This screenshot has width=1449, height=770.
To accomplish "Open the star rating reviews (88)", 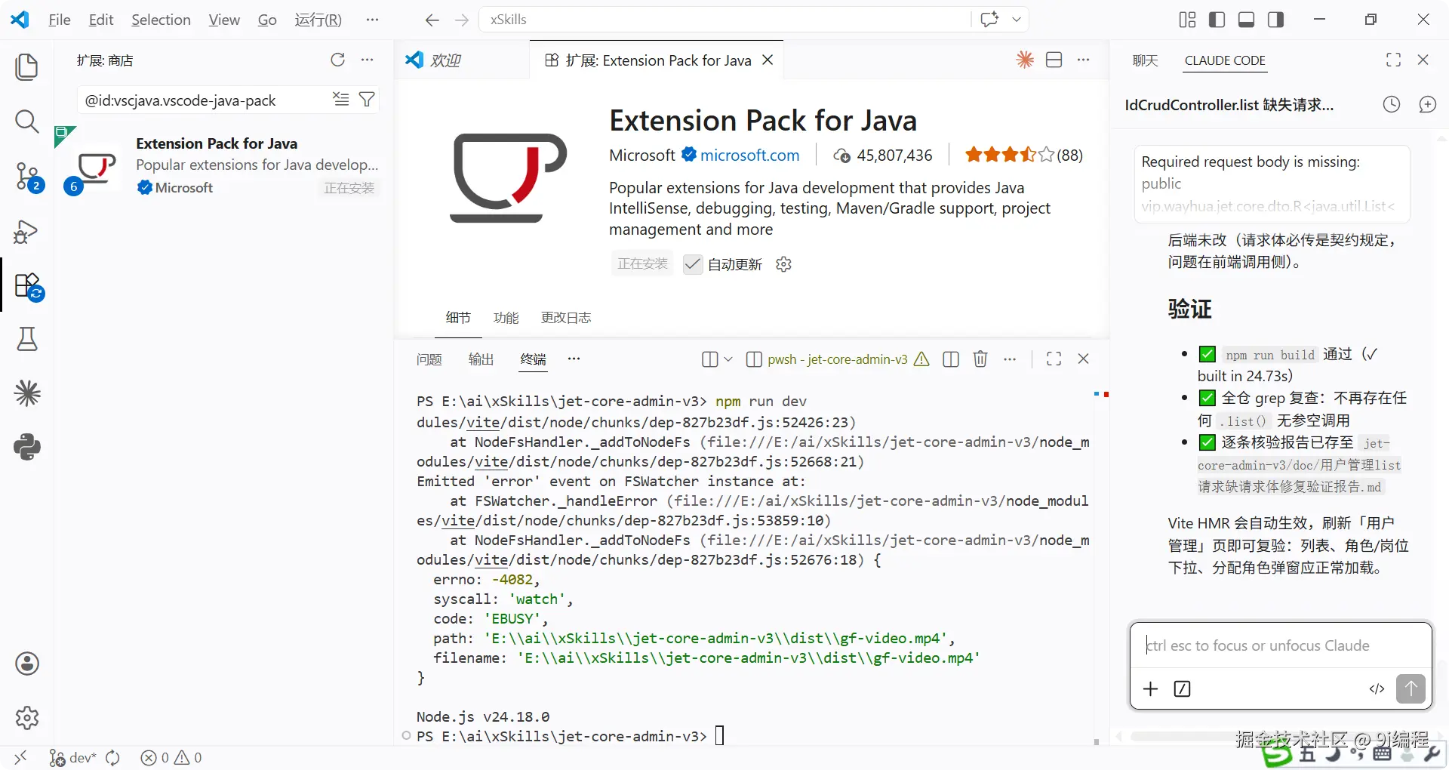I will (1023, 156).
